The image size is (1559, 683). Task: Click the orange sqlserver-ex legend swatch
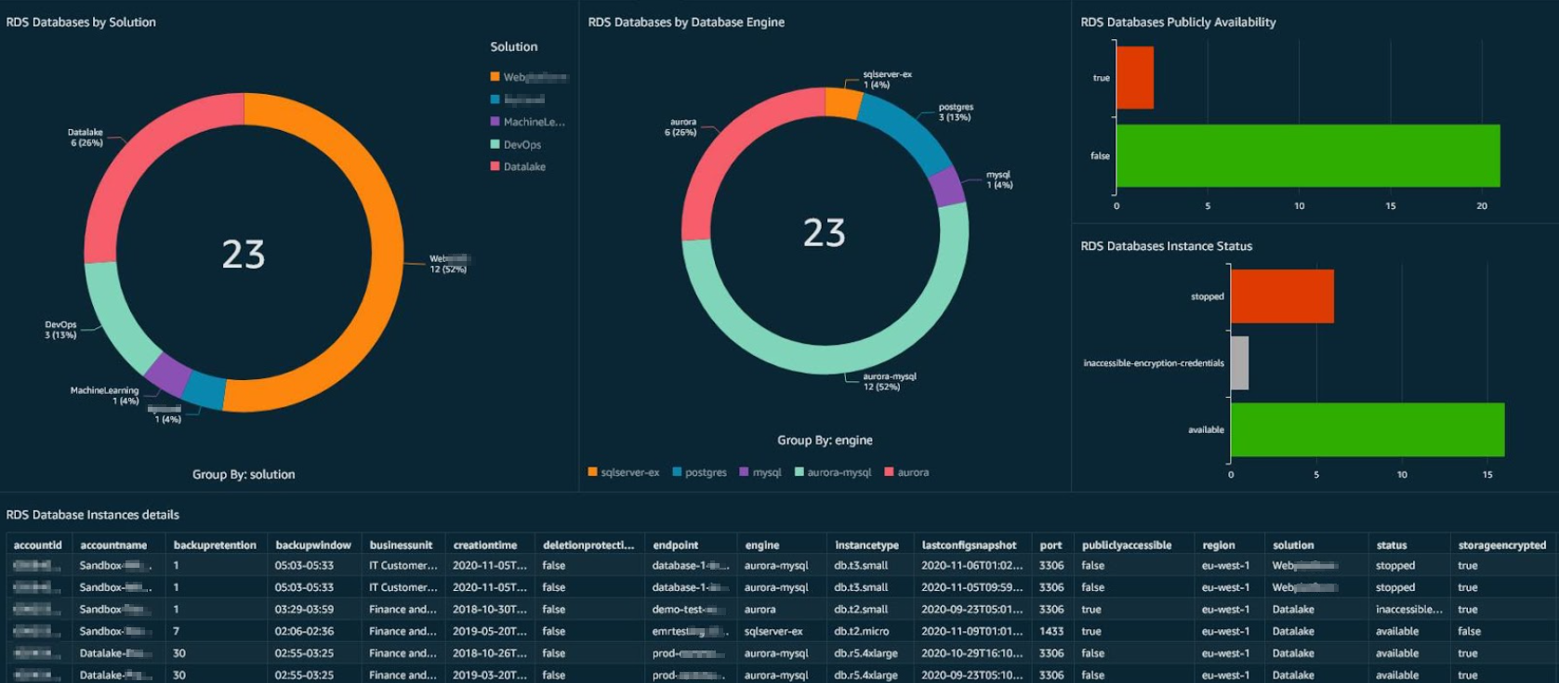point(592,472)
